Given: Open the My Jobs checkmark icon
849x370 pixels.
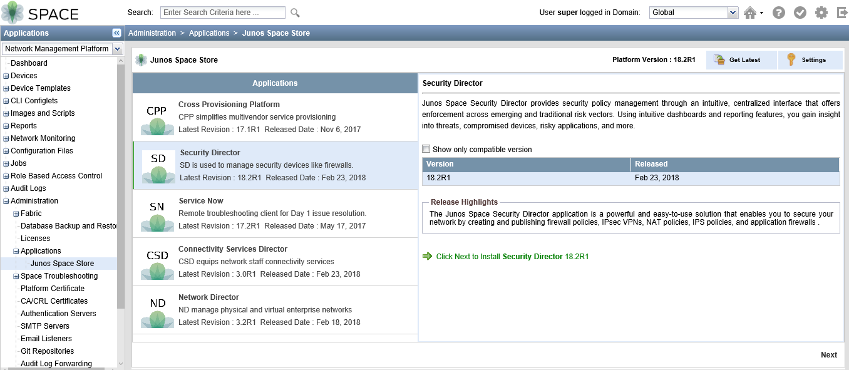Looking at the screenshot, I should 800,13.
